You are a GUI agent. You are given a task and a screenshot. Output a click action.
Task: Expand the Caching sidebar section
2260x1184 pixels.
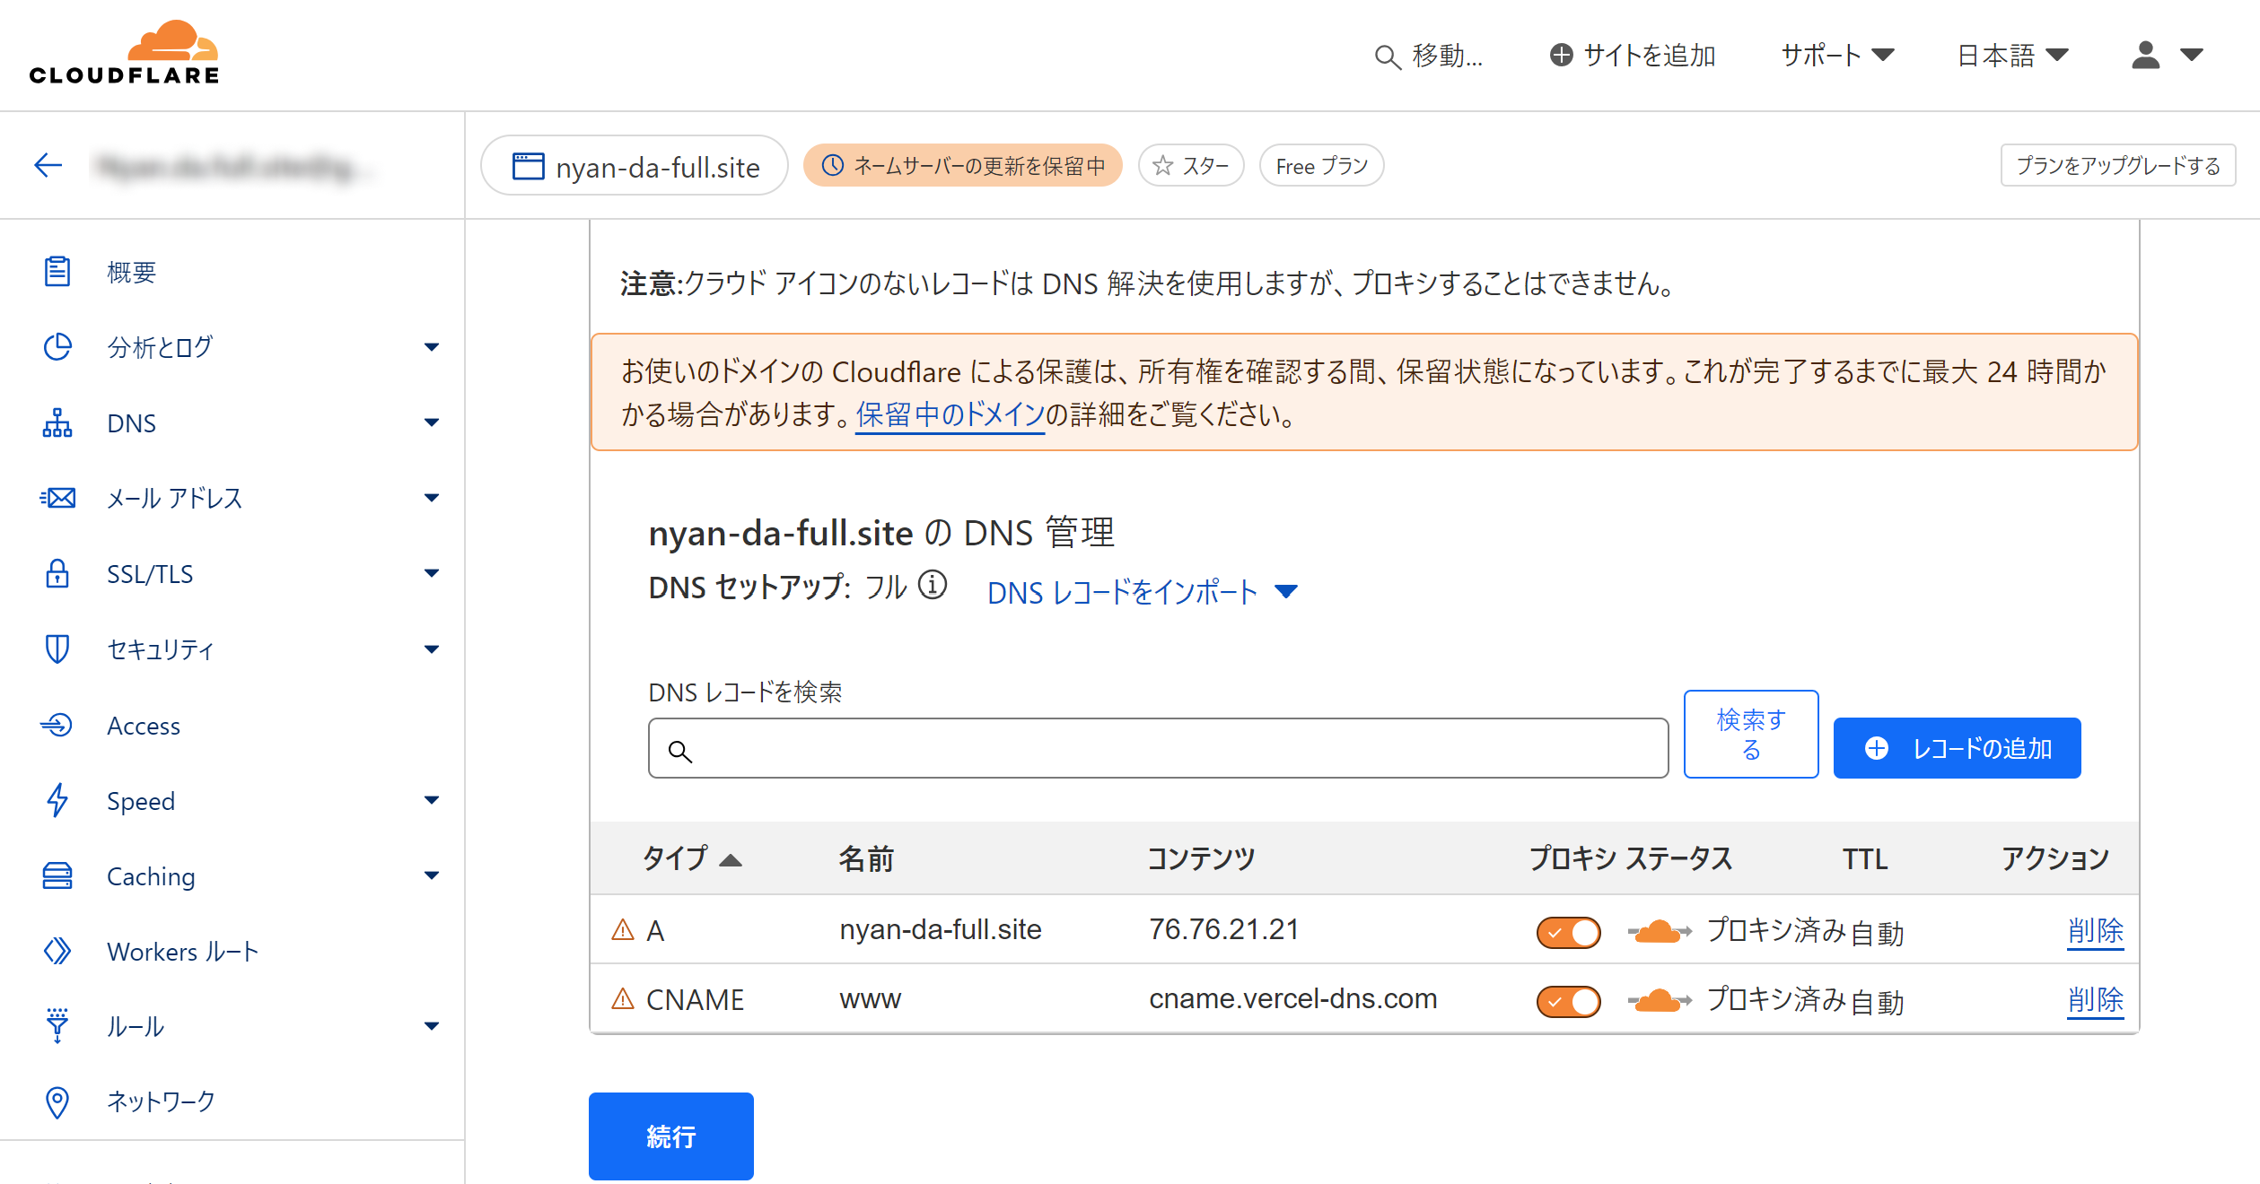[x=432, y=875]
